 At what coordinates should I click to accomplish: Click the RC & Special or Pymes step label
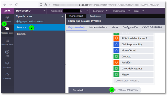click(135, 38)
